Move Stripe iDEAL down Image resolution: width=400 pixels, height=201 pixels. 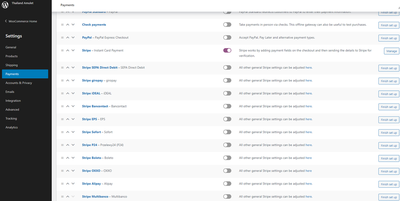click(73, 93)
